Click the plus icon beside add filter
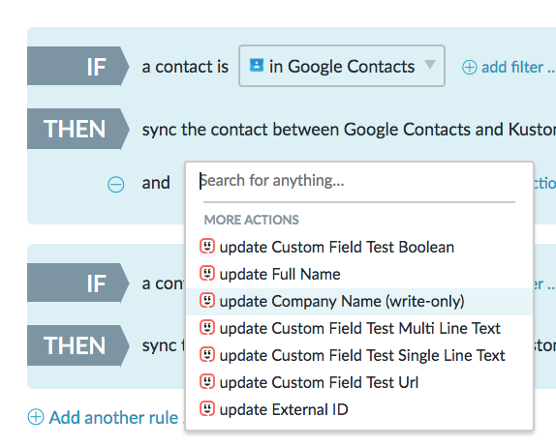Screen dimensions: 556x447 coord(469,67)
